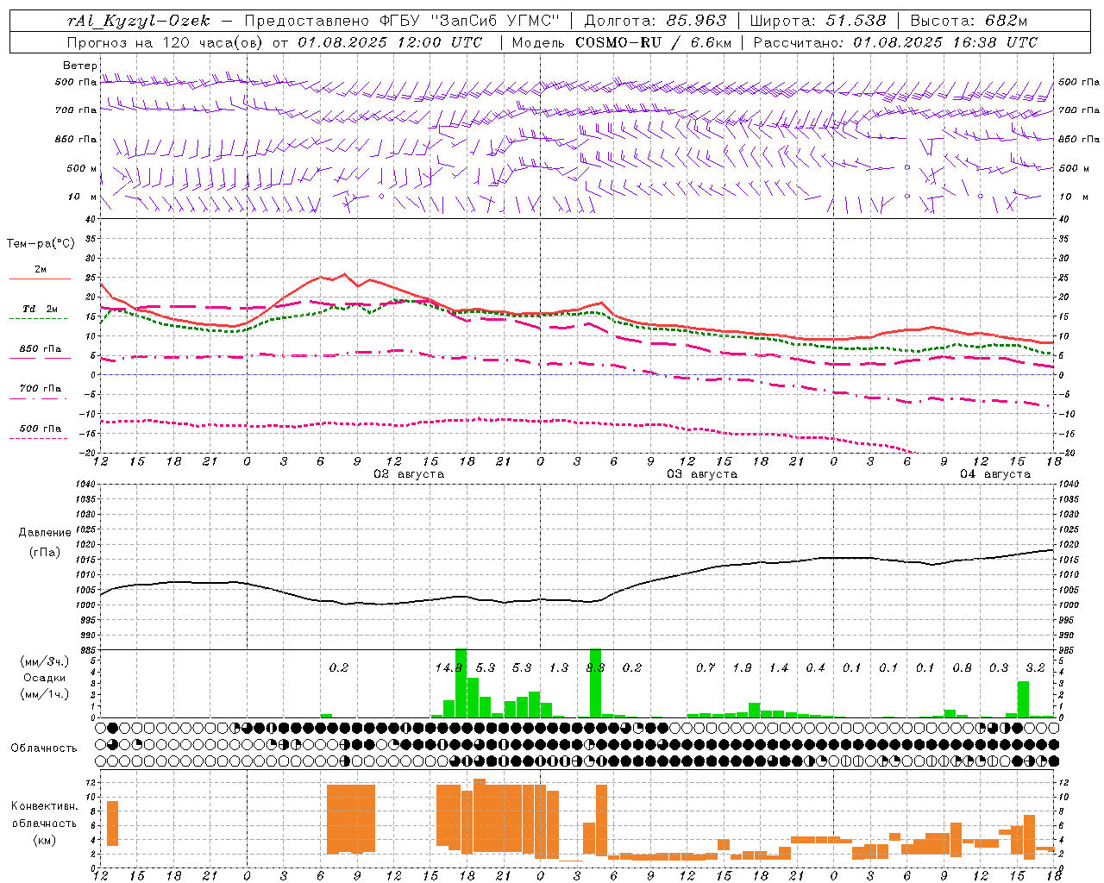The width and height of the screenshot is (1104, 883).
Task: Click the 8.3 precipitation total
Action: coord(595,667)
